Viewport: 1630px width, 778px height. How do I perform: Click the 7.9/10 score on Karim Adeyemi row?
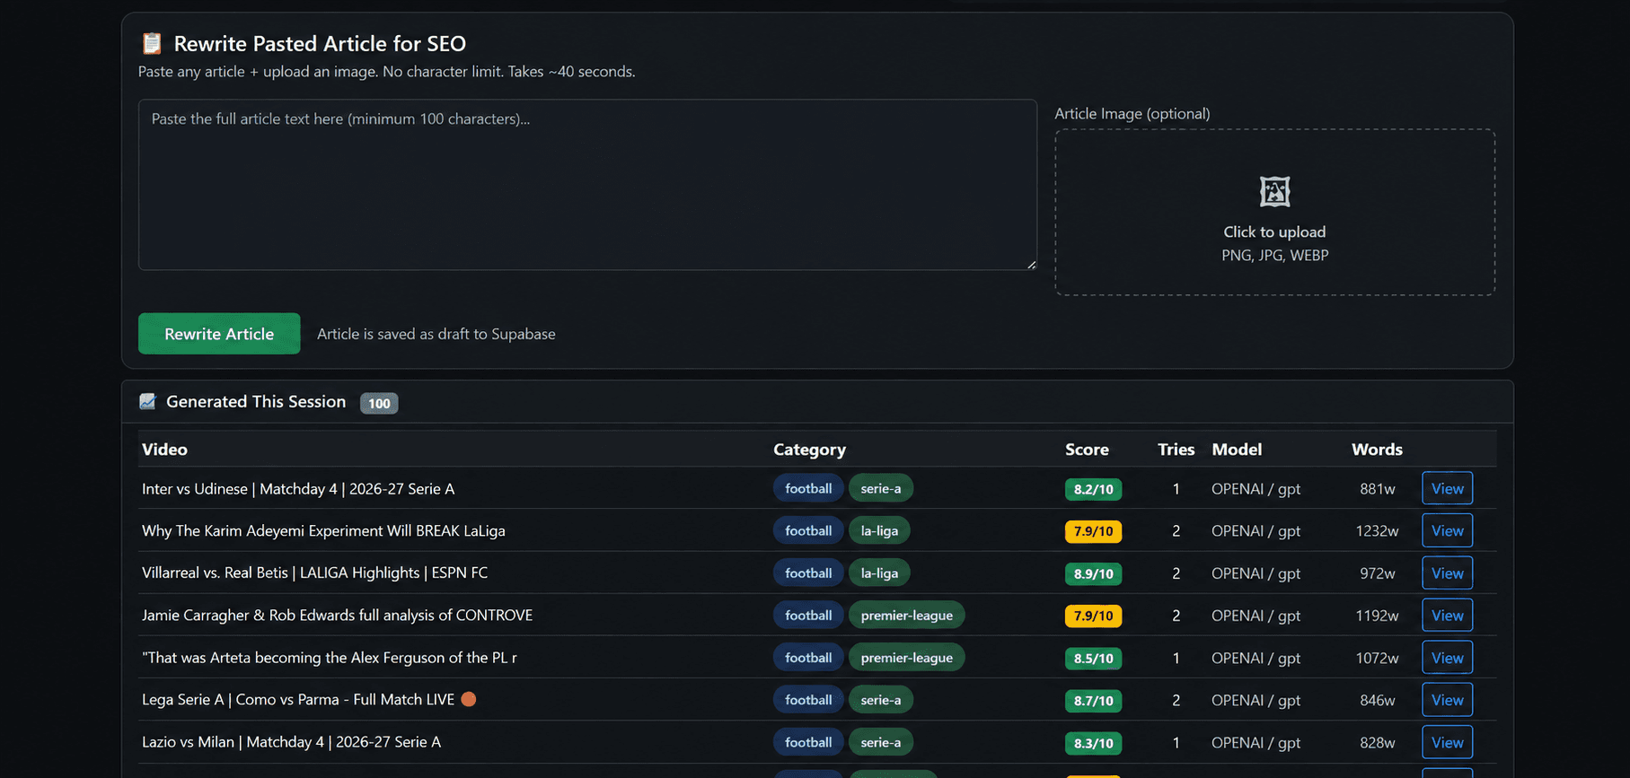1093,531
